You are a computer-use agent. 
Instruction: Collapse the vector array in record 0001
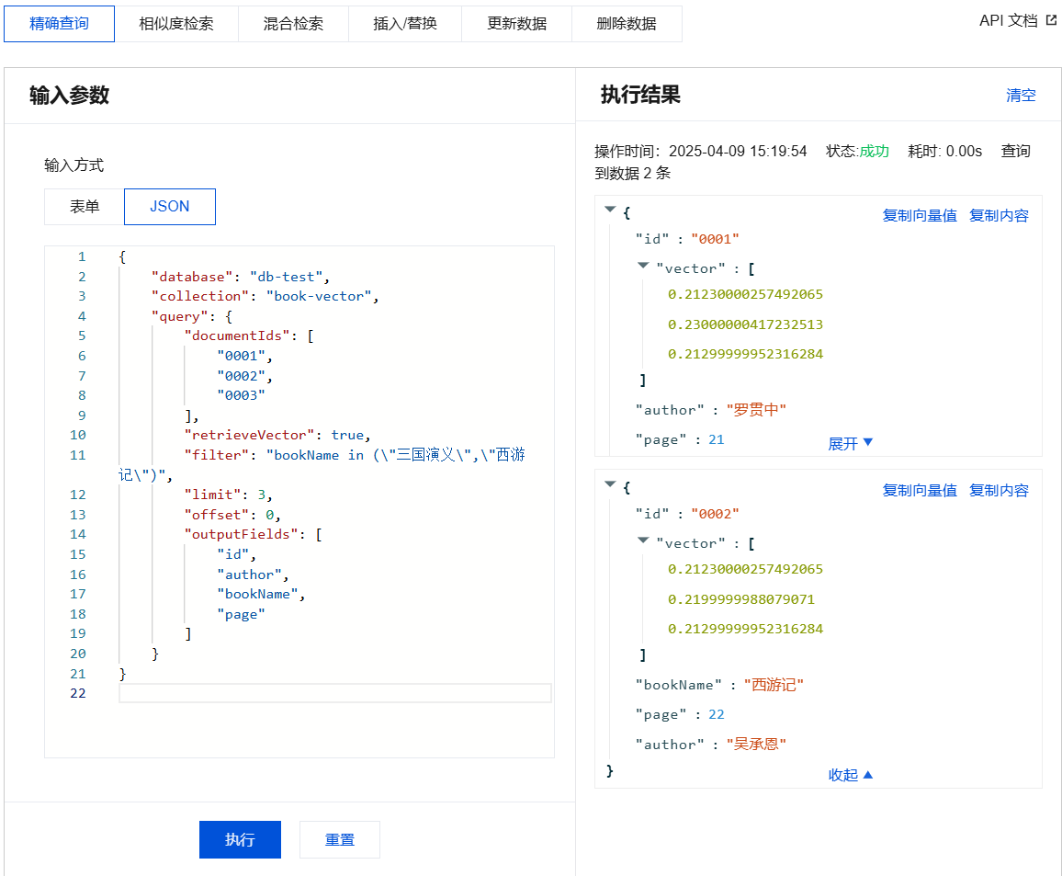coord(643,266)
